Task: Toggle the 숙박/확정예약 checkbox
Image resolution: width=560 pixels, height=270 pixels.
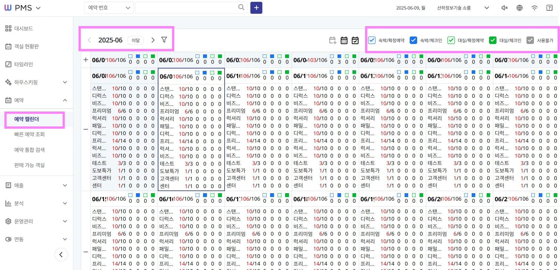Action: 372,40
